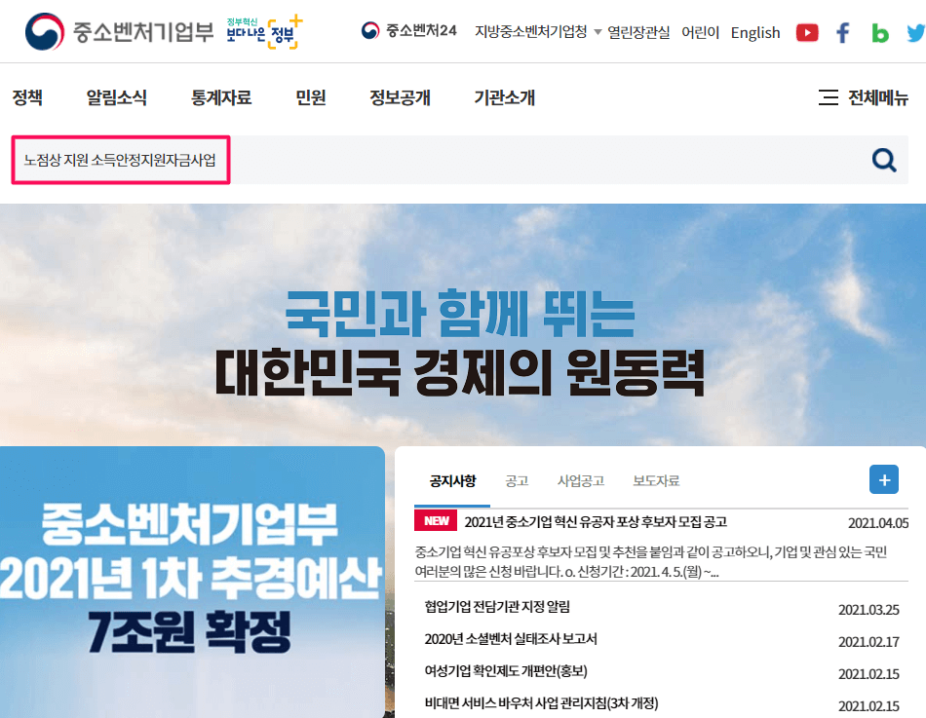Open the English version link
Screen dimensions: 926x718
754,32
